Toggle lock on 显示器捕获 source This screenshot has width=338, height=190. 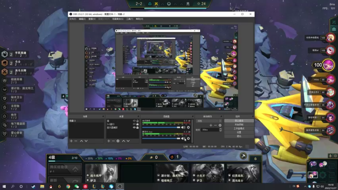tap(138, 128)
